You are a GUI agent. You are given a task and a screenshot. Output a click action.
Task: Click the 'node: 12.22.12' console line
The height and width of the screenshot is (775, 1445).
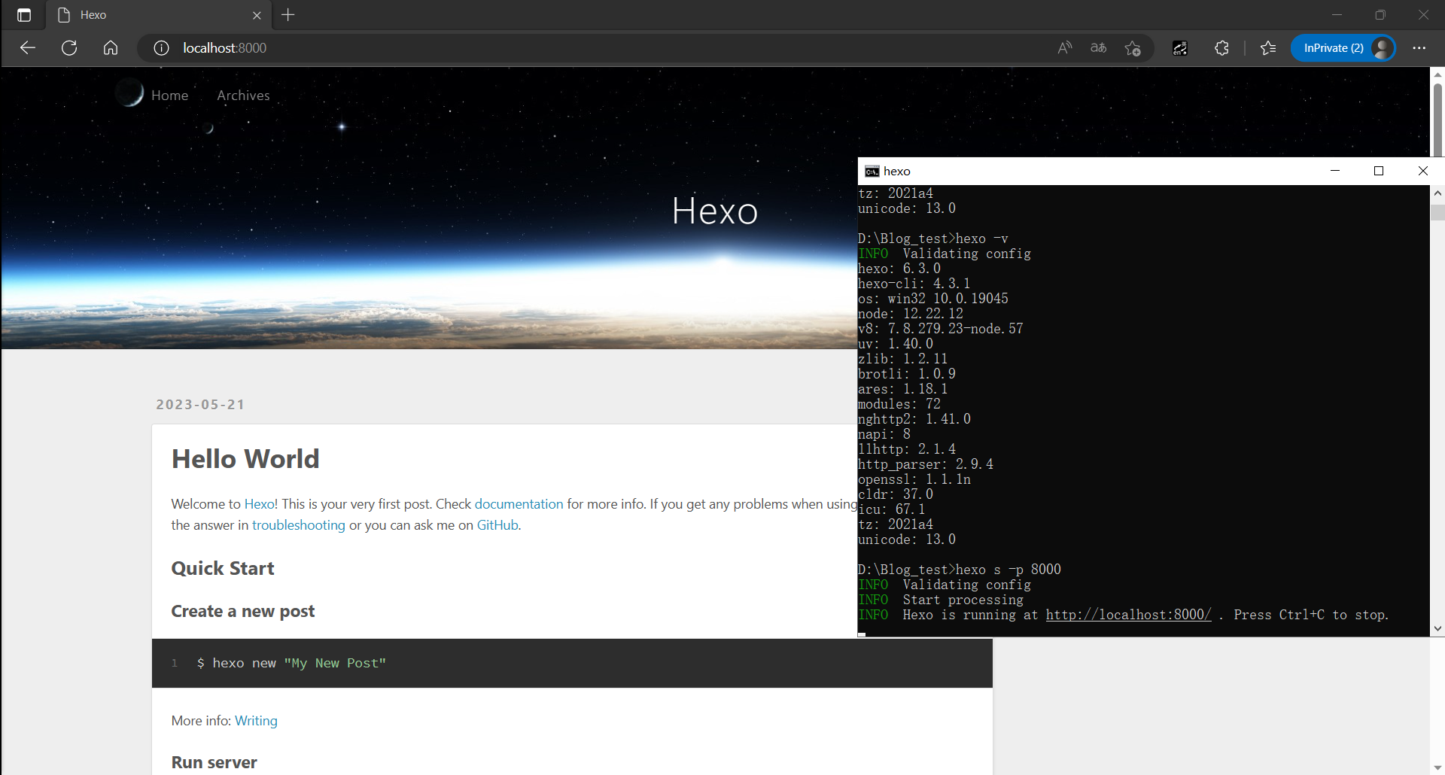point(911,314)
